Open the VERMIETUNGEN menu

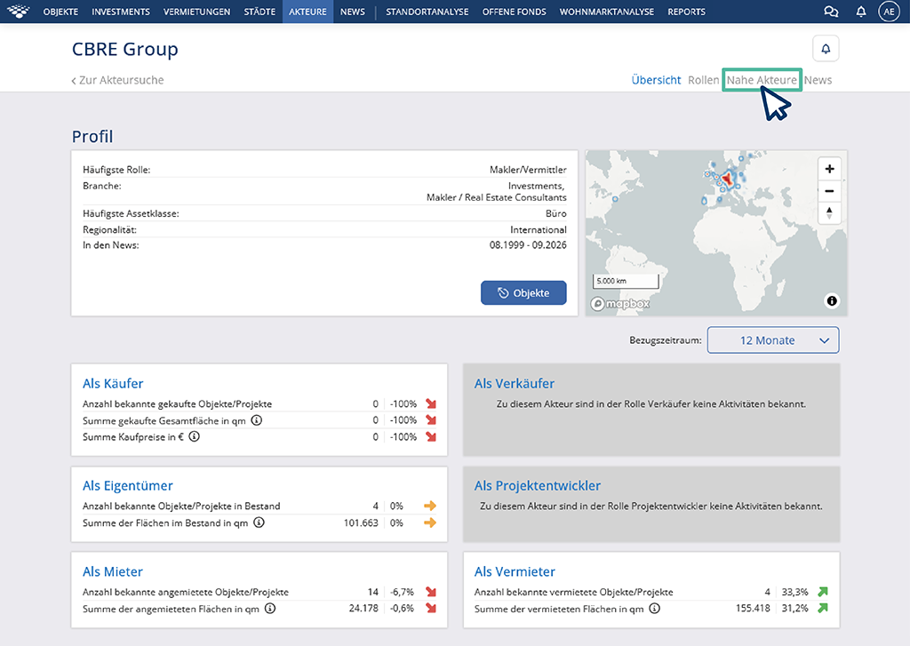196,12
